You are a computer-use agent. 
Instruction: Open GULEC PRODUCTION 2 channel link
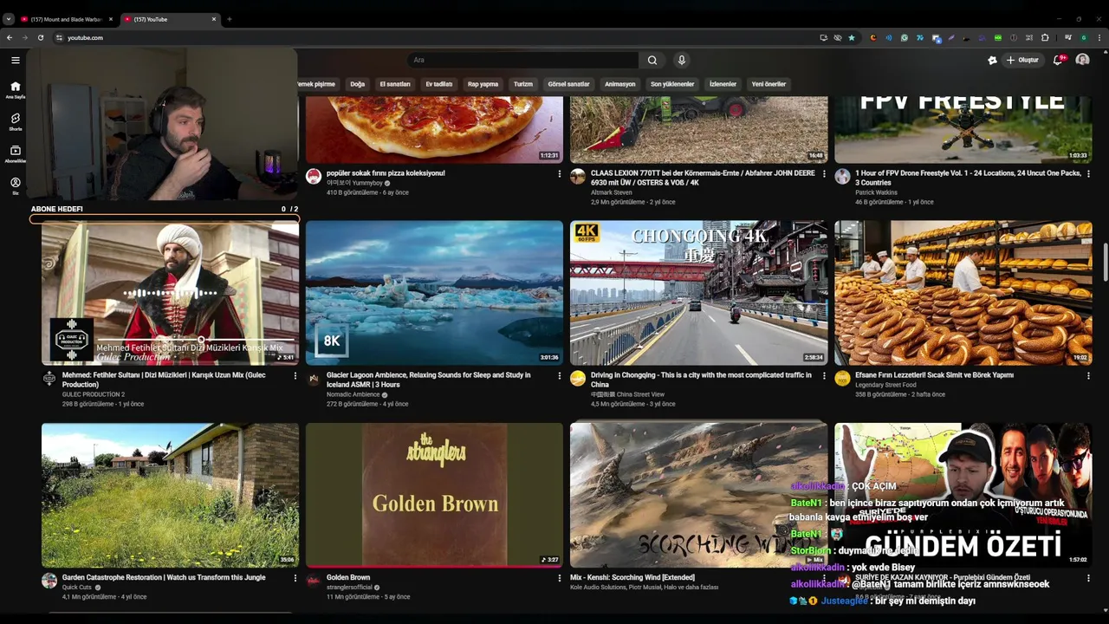94,394
